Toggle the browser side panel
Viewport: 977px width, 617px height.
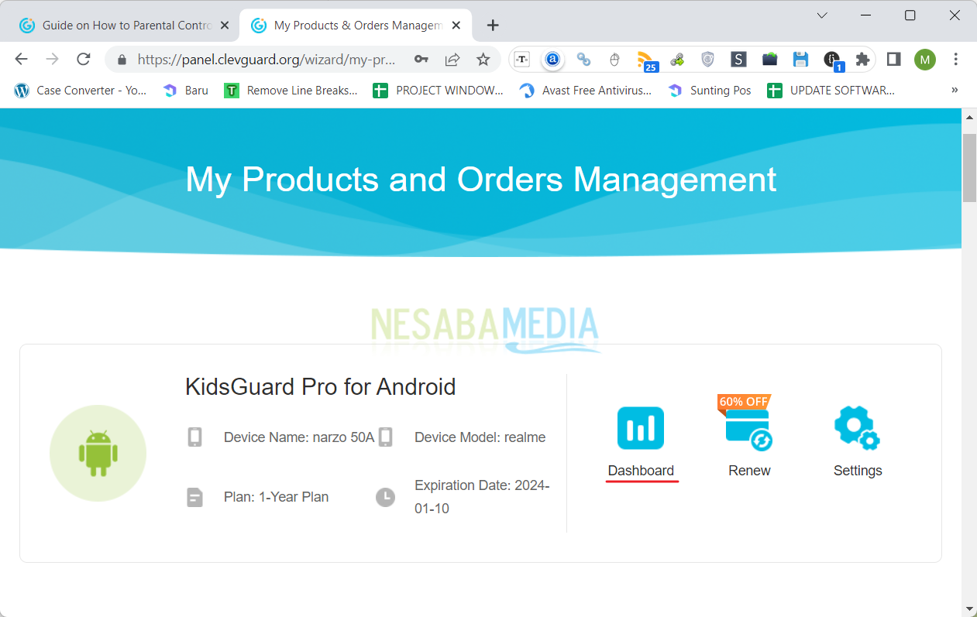[x=893, y=60]
